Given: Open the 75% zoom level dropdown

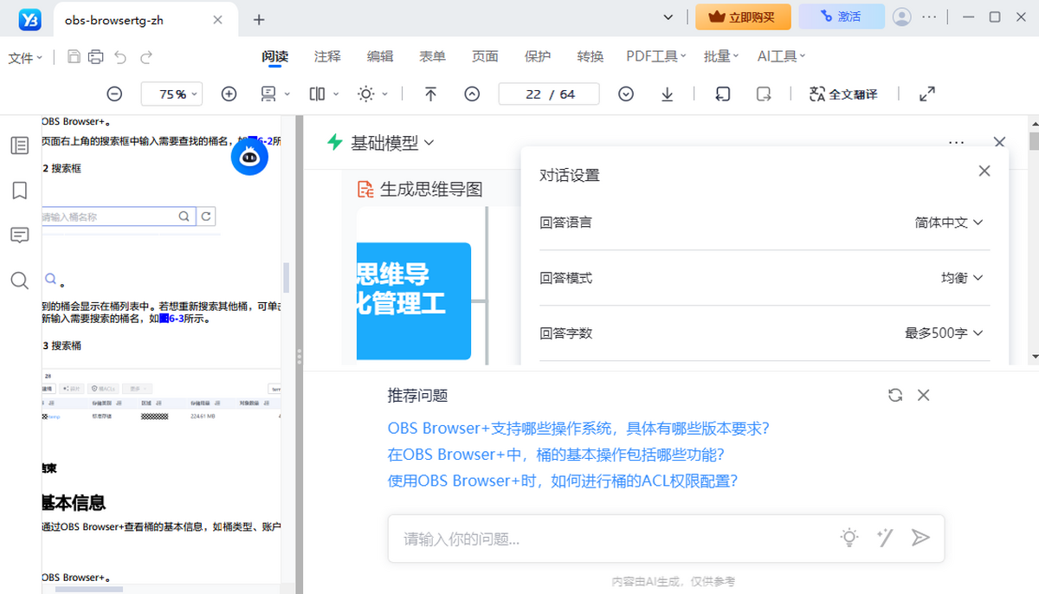Looking at the screenshot, I should coord(171,94).
